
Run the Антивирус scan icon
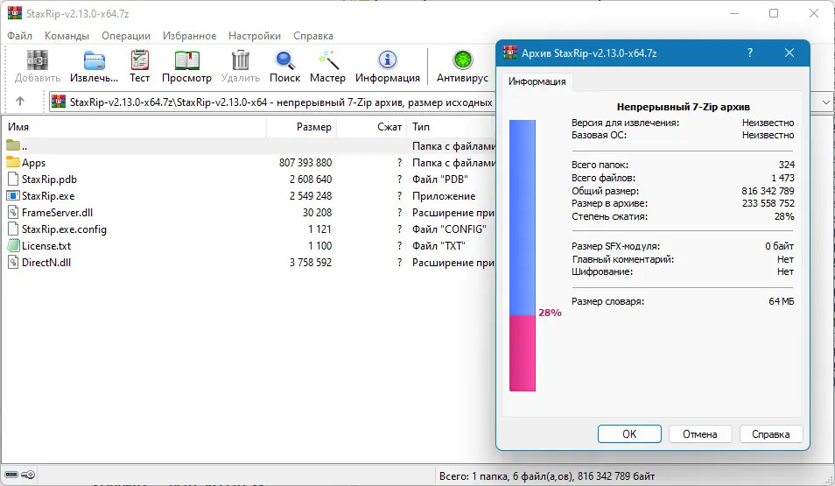pos(462,60)
